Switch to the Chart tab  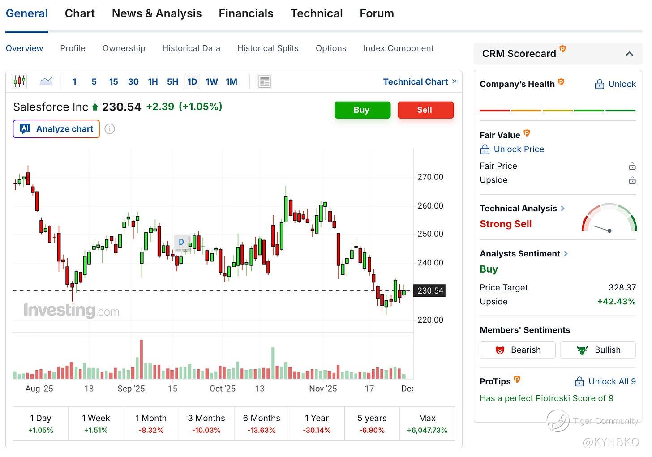(x=80, y=13)
